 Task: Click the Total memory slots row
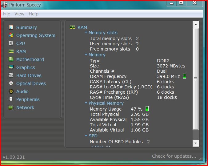point(114,38)
